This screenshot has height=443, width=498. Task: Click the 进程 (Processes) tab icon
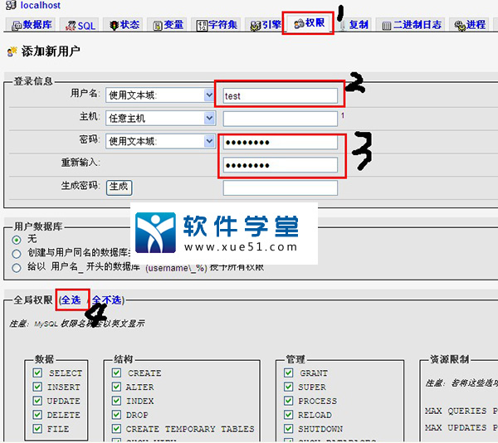[459, 26]
